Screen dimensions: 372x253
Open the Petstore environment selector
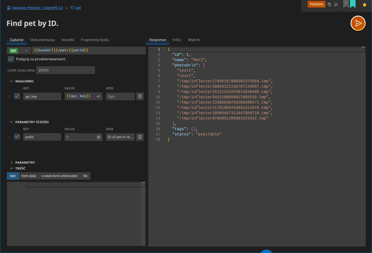pyautogui.click(x=316, y=4)
